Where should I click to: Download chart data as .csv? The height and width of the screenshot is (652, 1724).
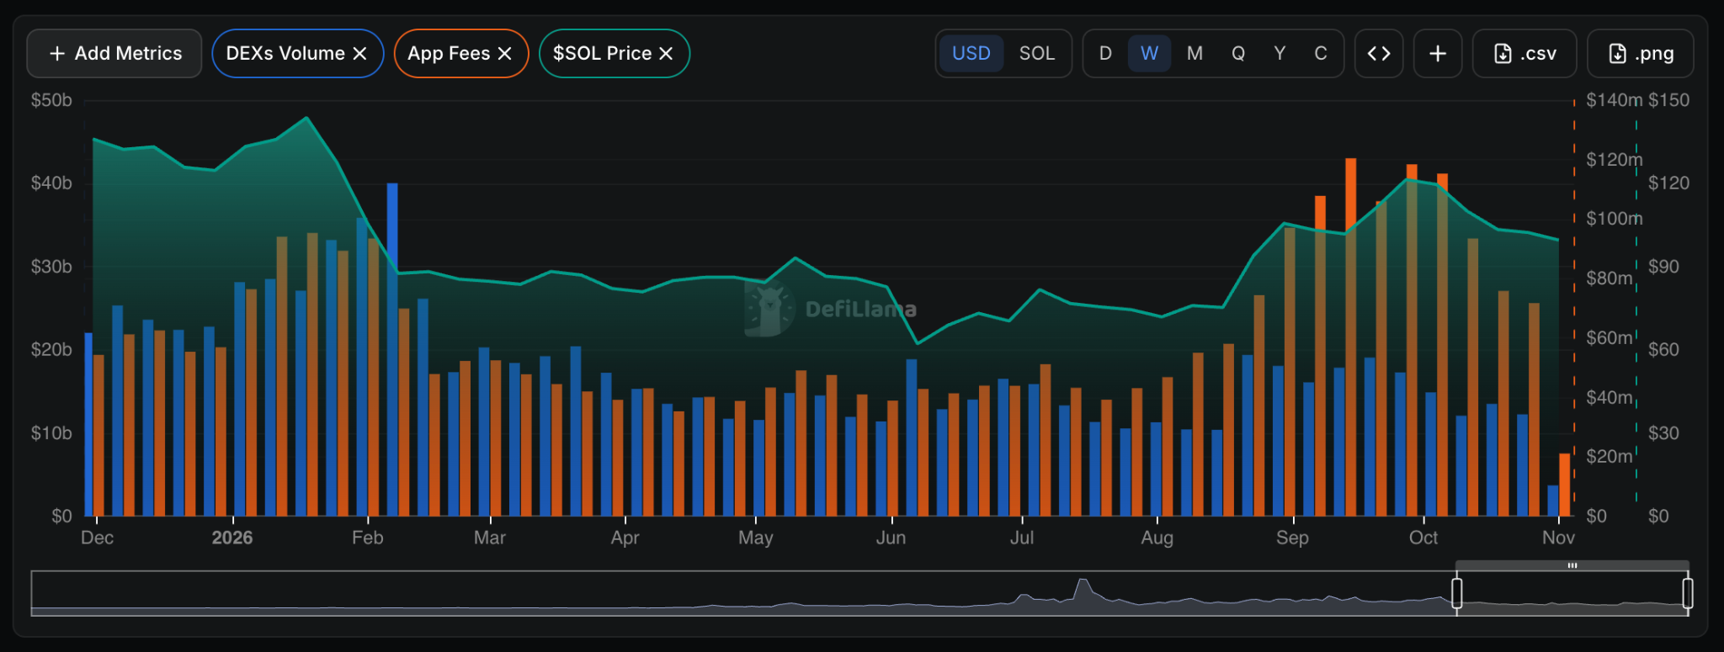coord(1524,54)
